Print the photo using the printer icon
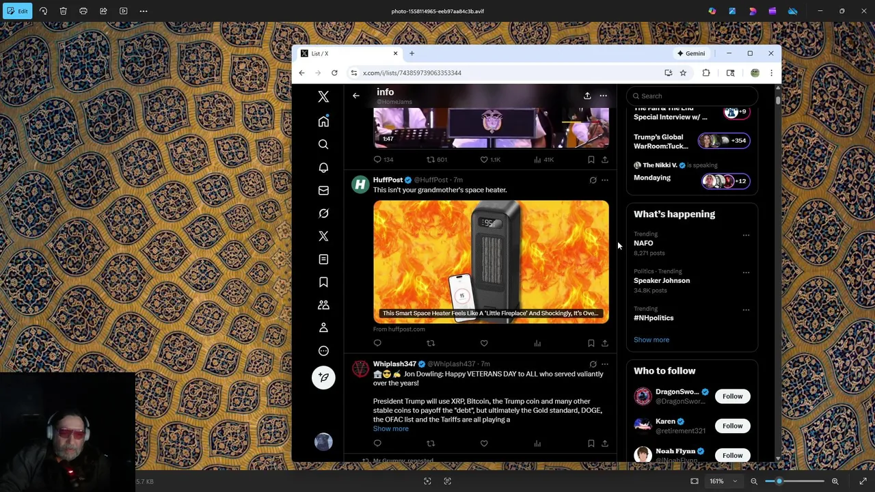This screenshot has width=875, height=492. [x=83, y=11]
